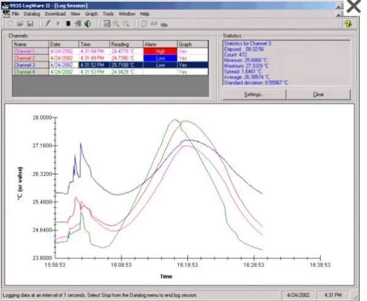Click the reading 24.4779 °C for Channel 1

coord(126,51)
